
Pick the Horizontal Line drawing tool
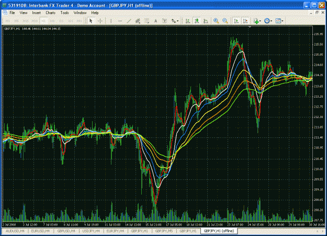point(120,21)
